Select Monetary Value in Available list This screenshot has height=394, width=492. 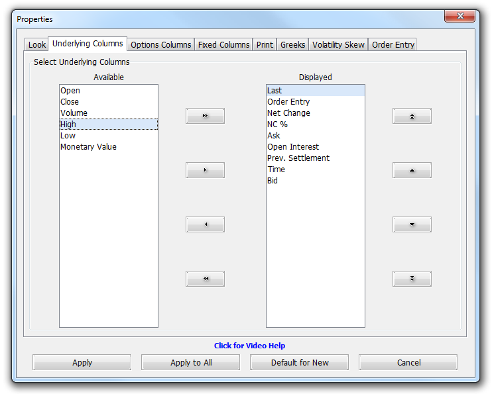pyautogui.click(x=88, y=147)
